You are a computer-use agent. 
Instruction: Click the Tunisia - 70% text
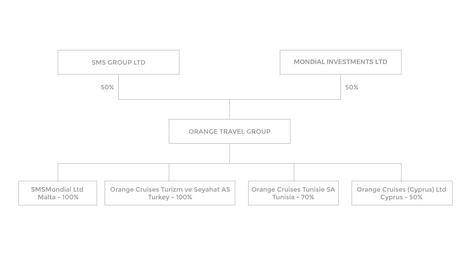(x=293, y=197)
